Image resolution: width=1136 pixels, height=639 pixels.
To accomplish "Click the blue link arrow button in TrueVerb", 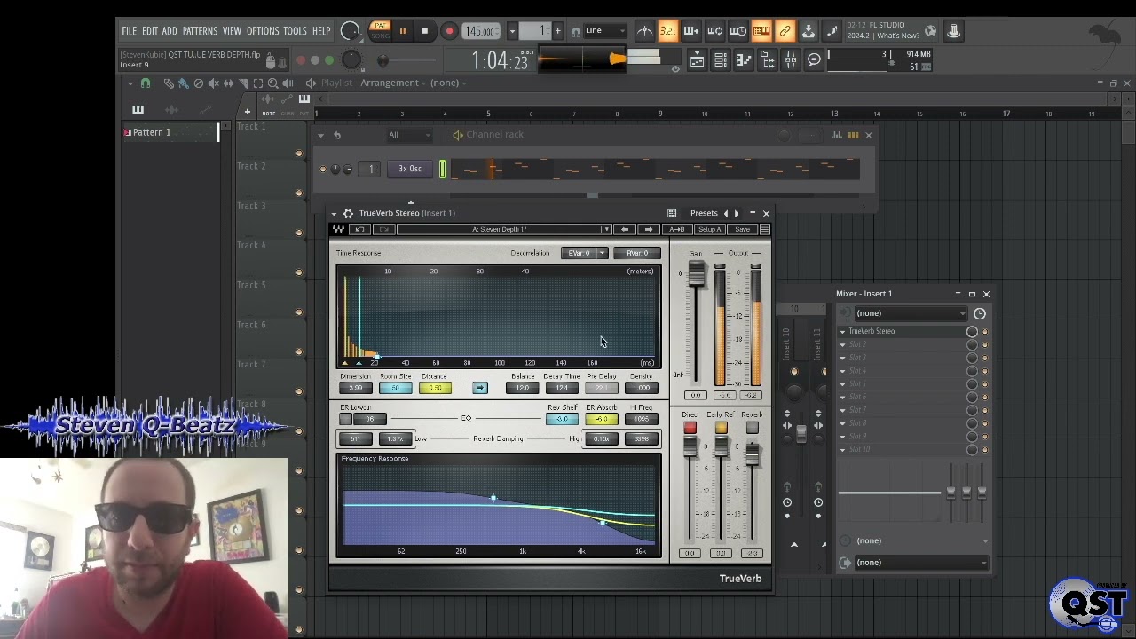I will (480, 388).
